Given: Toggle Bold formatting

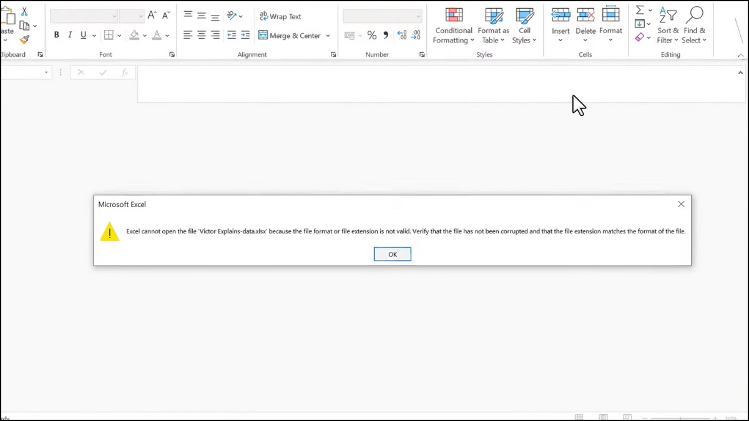Looking at the screenshot, I should point(57,36).
